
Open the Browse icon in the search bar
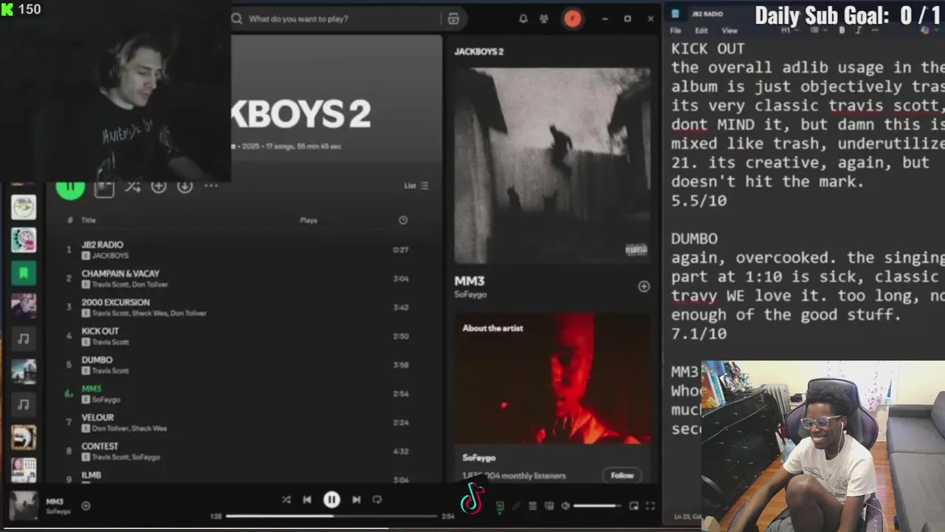pyautogui.click(x=453, y=19)
